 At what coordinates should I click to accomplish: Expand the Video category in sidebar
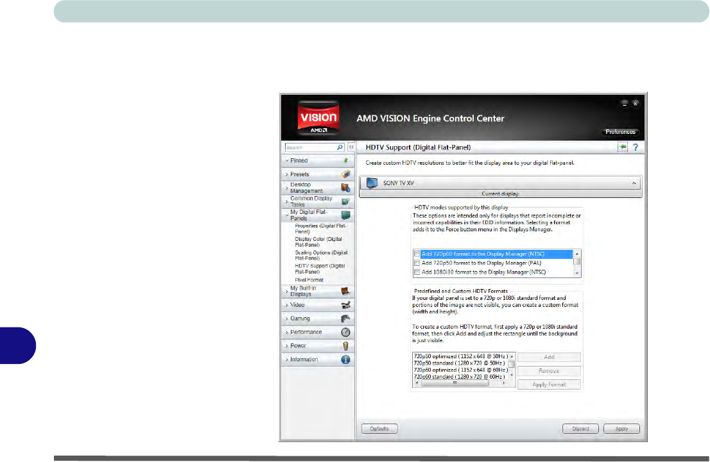coord(297,305)
